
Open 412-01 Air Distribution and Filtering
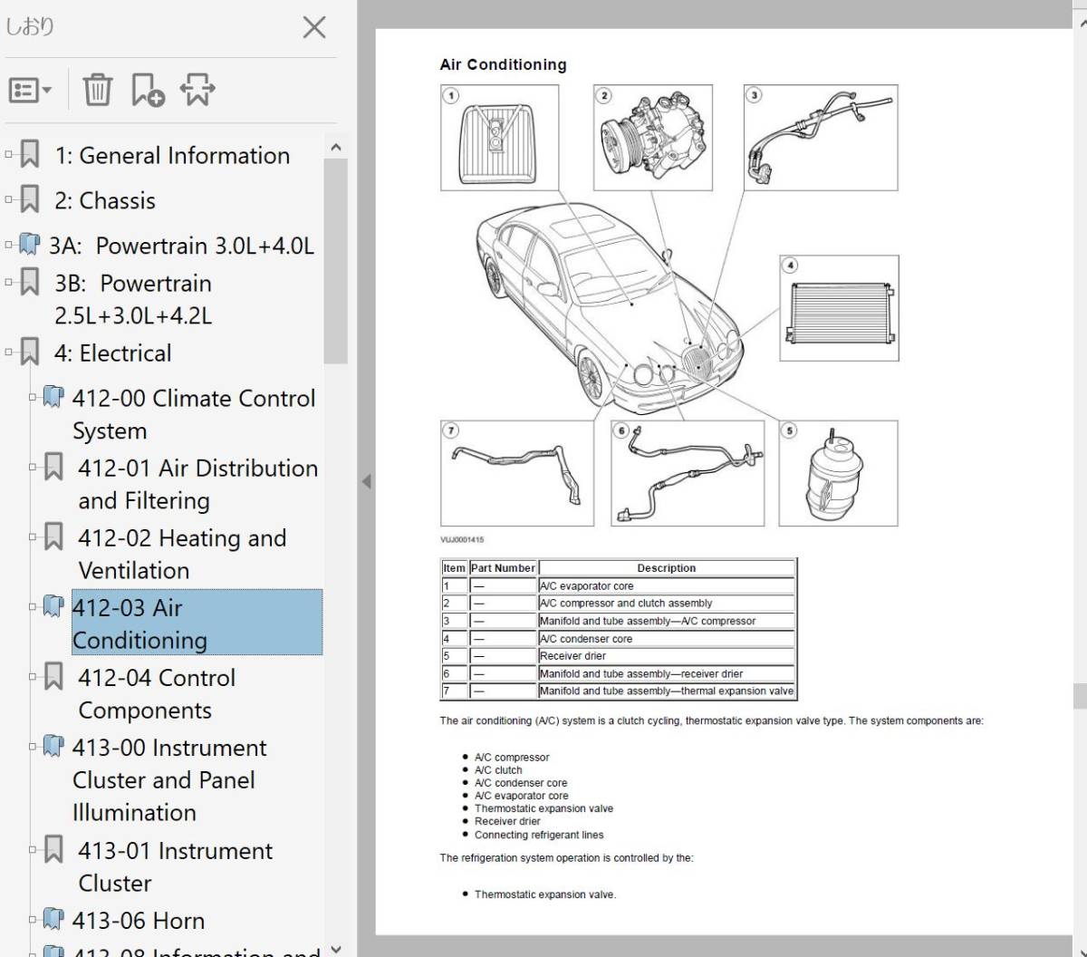[x=198, y=484]
